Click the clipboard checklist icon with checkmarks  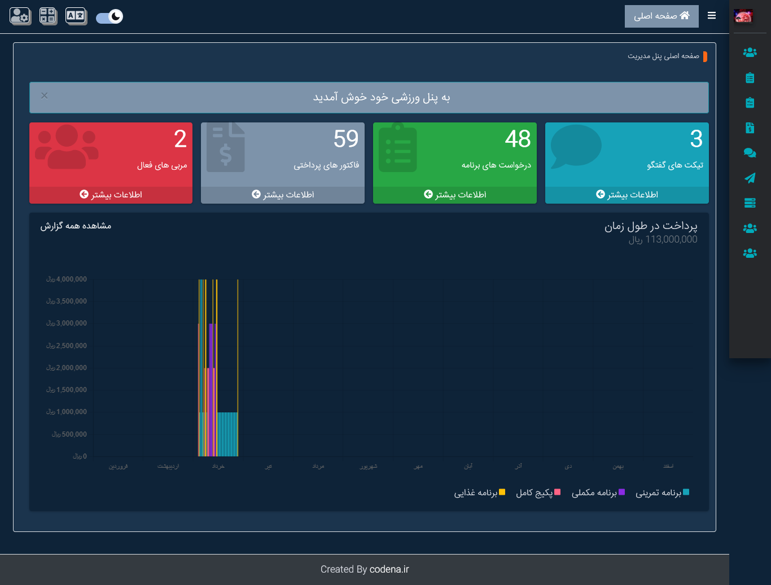click(750, 103)
